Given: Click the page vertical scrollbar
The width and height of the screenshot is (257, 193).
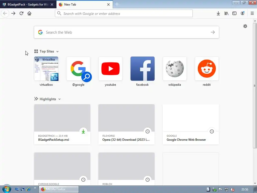Looking at the screenshot, I should click(255, 85).
